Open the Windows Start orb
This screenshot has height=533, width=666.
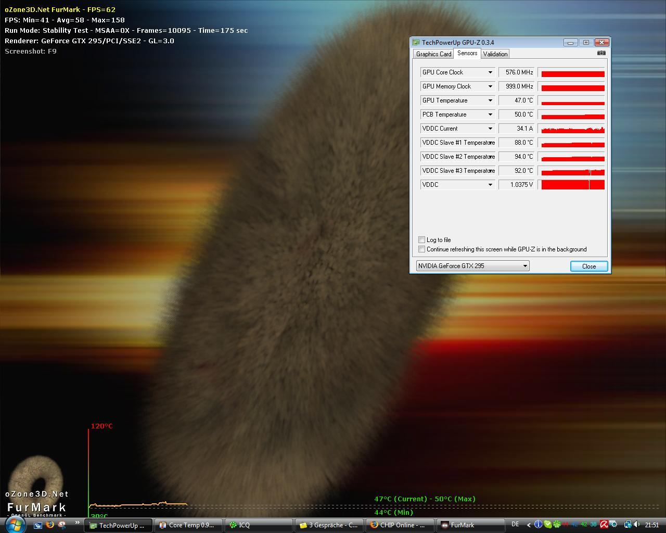(x=15, y=524)
